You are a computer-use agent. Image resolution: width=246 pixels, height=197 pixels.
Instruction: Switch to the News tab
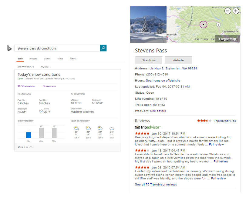coord(72,58)
